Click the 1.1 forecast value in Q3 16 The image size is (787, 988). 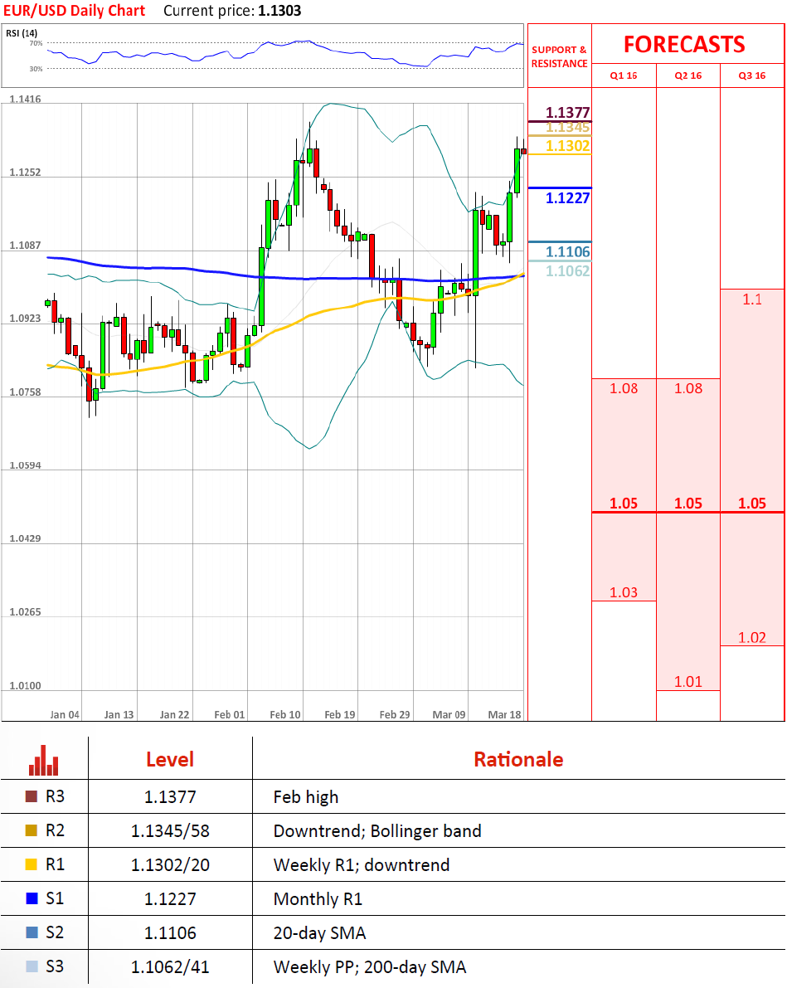(x=752, y=299)
